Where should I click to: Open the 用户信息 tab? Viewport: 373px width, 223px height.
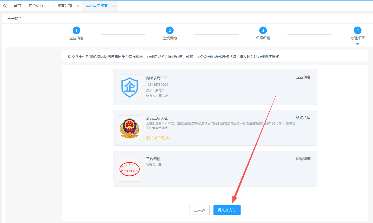point(36,6)
